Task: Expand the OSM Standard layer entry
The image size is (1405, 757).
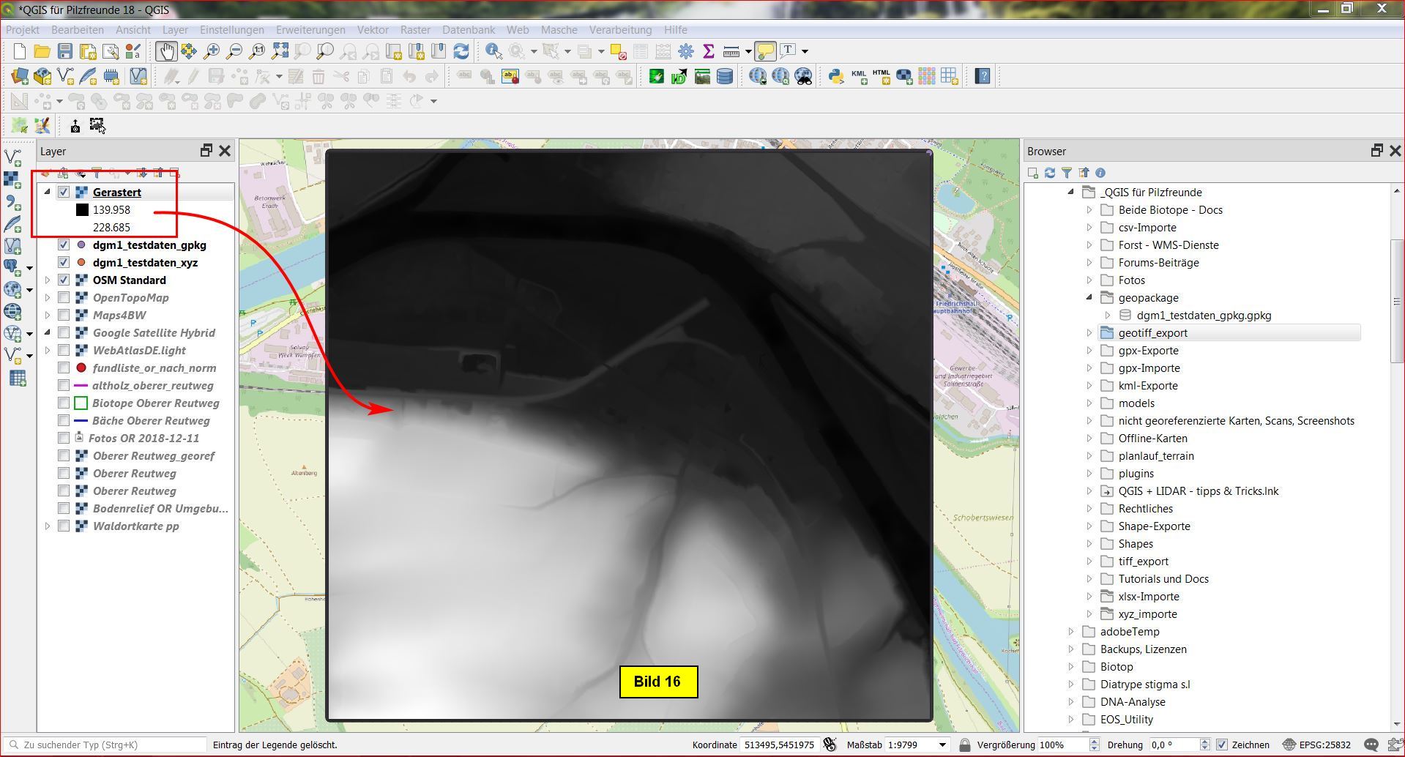Action: point(48,280)
